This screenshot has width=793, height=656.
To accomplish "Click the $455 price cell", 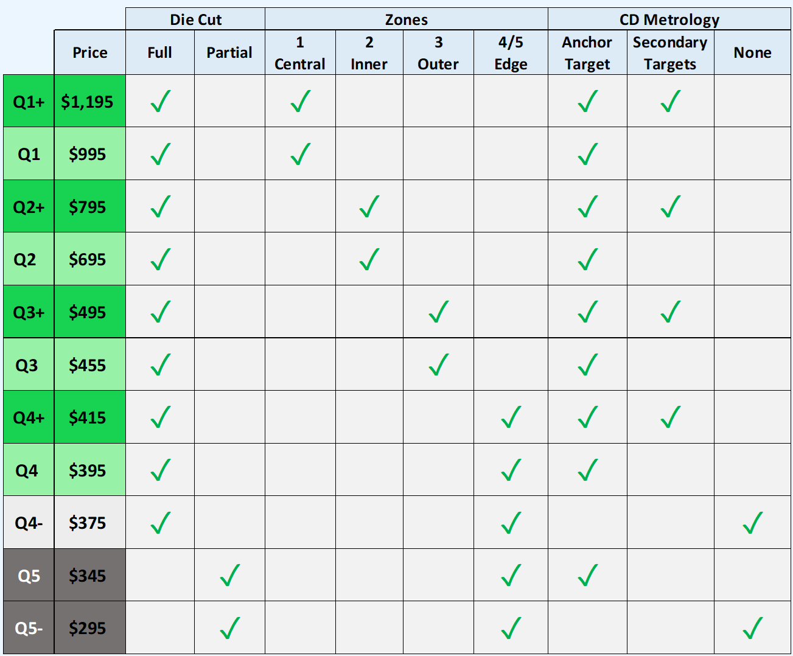I will pos(87,365).
